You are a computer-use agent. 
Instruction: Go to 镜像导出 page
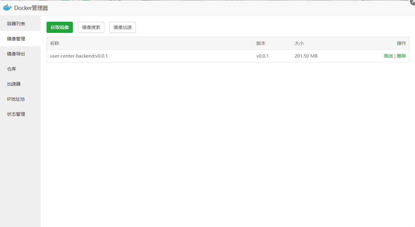pos(20,54)
